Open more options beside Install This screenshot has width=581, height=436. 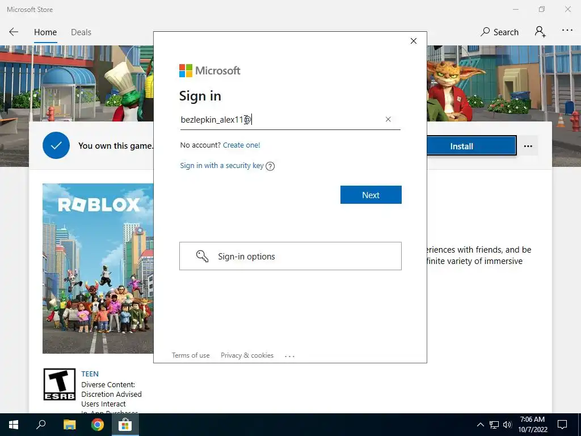pyautogui.click(x=528, y=146)
